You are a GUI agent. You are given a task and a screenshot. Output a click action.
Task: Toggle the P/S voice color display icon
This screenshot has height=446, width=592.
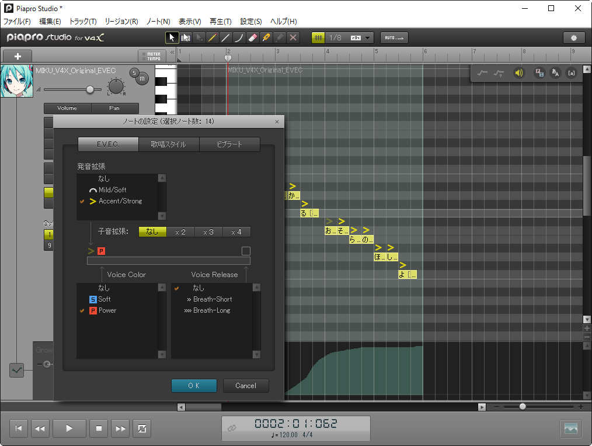(539, 73)
